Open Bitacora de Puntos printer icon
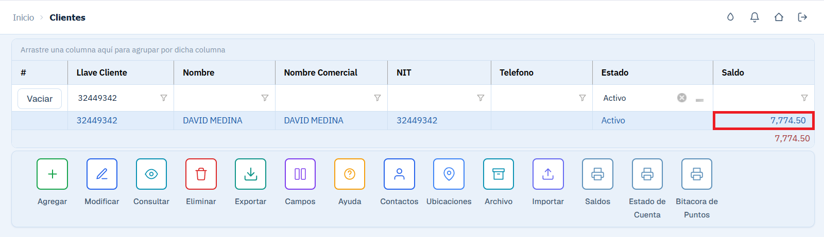The height and width of the screenshot is (237, 824). point(697,174)
